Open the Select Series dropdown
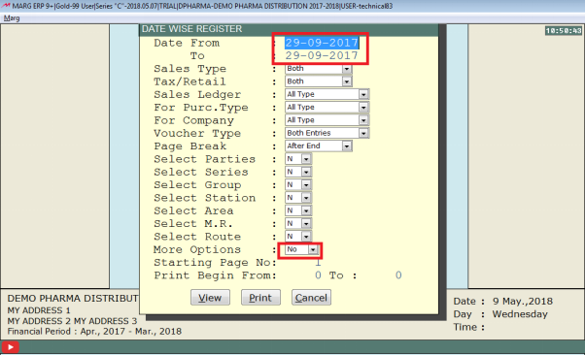This screenshot has width=585, height=355. (x=306, y=172)
